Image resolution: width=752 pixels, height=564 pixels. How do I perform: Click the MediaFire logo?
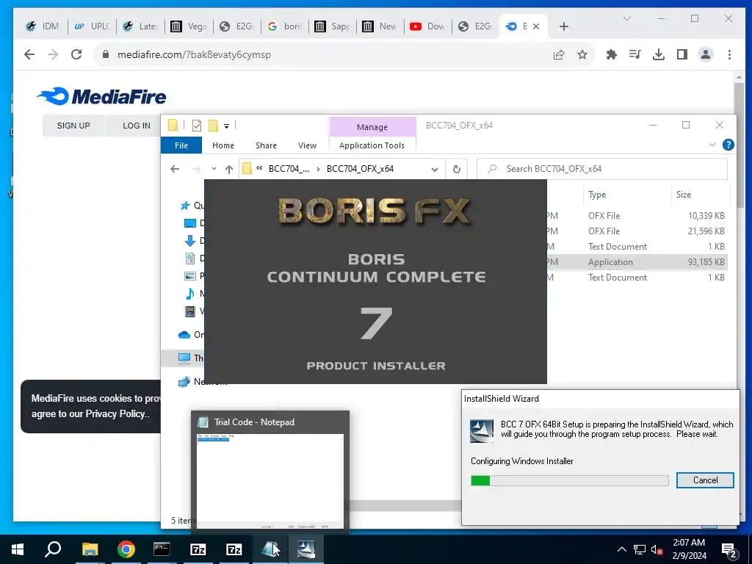coord(101,96)
